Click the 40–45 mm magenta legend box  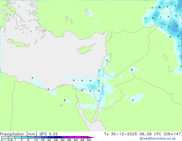pos(78,137)
